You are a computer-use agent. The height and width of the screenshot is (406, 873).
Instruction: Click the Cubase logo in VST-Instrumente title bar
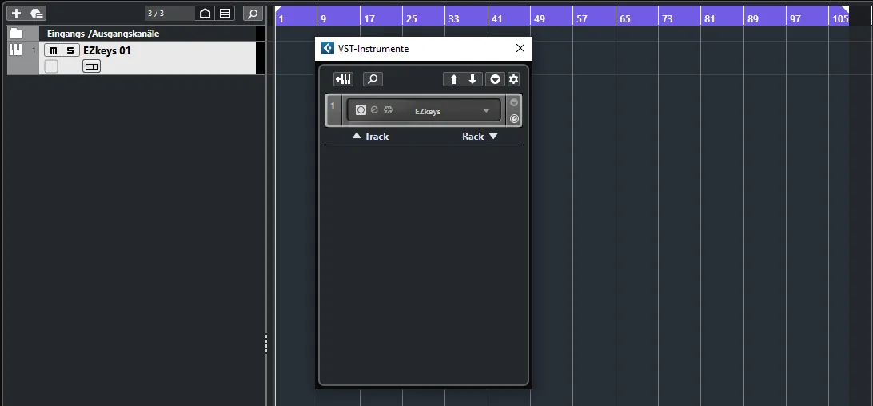click(328, 49)
